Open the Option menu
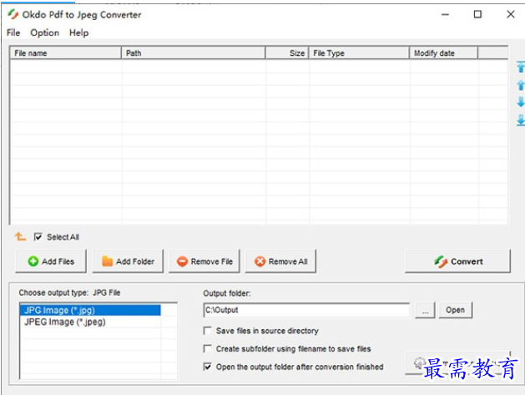This screenshot has width=525, height=395. (x=44, y=33)
